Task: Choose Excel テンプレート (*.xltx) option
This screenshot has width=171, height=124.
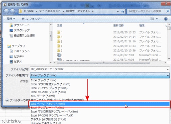Action: click(100, 108)
